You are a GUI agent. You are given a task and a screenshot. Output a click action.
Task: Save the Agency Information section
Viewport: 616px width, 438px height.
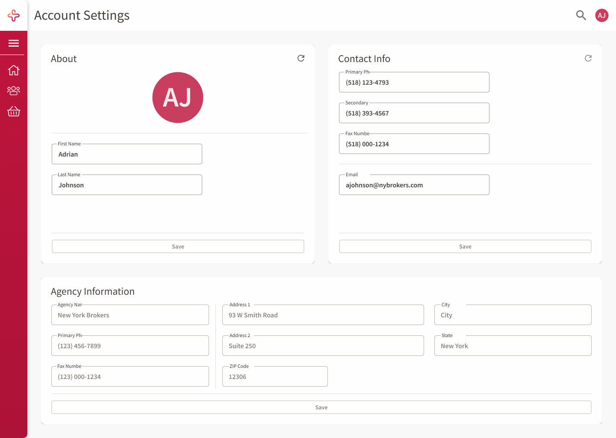321,407
